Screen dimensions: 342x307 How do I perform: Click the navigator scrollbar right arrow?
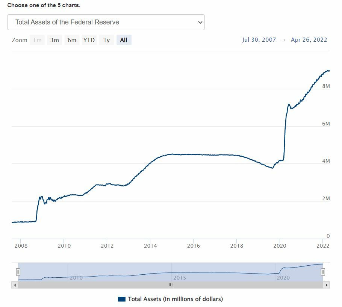[x=327, y=285]
